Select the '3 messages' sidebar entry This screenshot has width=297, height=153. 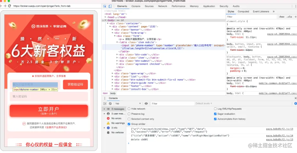point(114,109)
